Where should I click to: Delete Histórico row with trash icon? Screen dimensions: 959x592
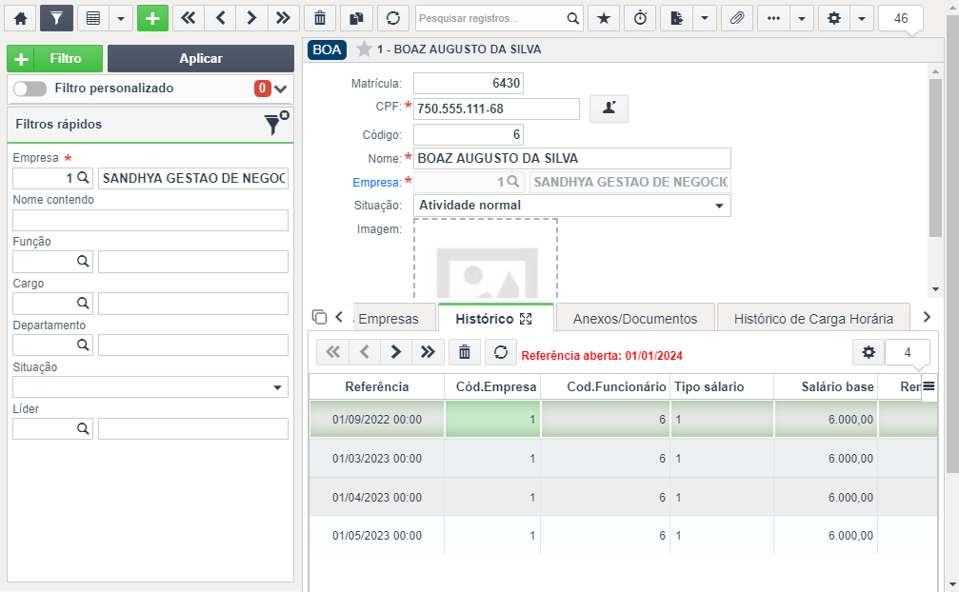(x=464, y=352)
